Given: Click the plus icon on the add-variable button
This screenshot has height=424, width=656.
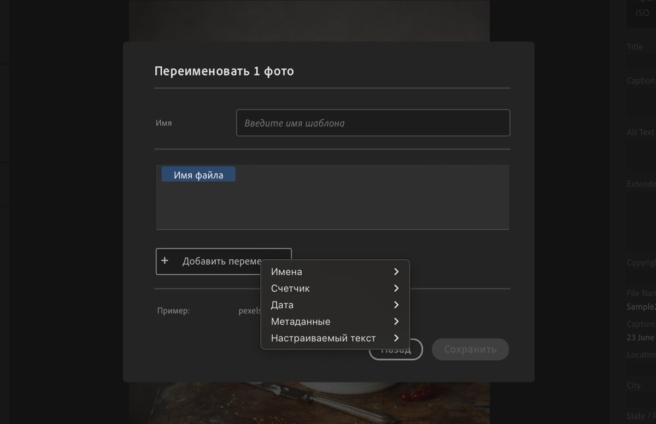Looking at the screenshot, I should pos(165,261).
